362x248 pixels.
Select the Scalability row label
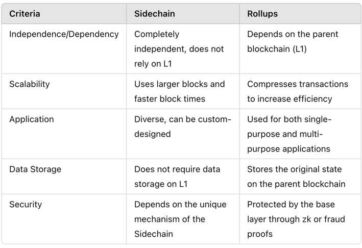pyautogui.click(x=29, y=84)
